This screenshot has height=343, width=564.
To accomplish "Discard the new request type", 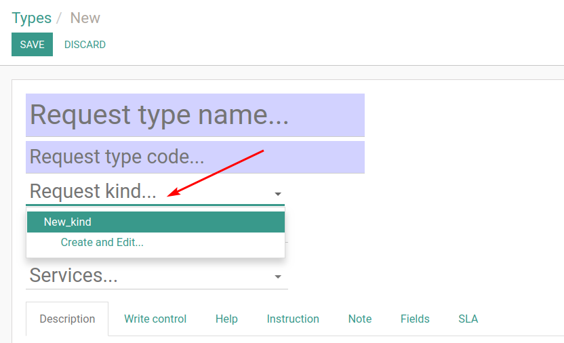I will click(85, 45).
